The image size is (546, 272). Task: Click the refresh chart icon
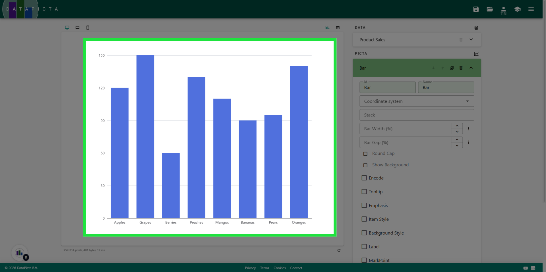coord(339,250)
